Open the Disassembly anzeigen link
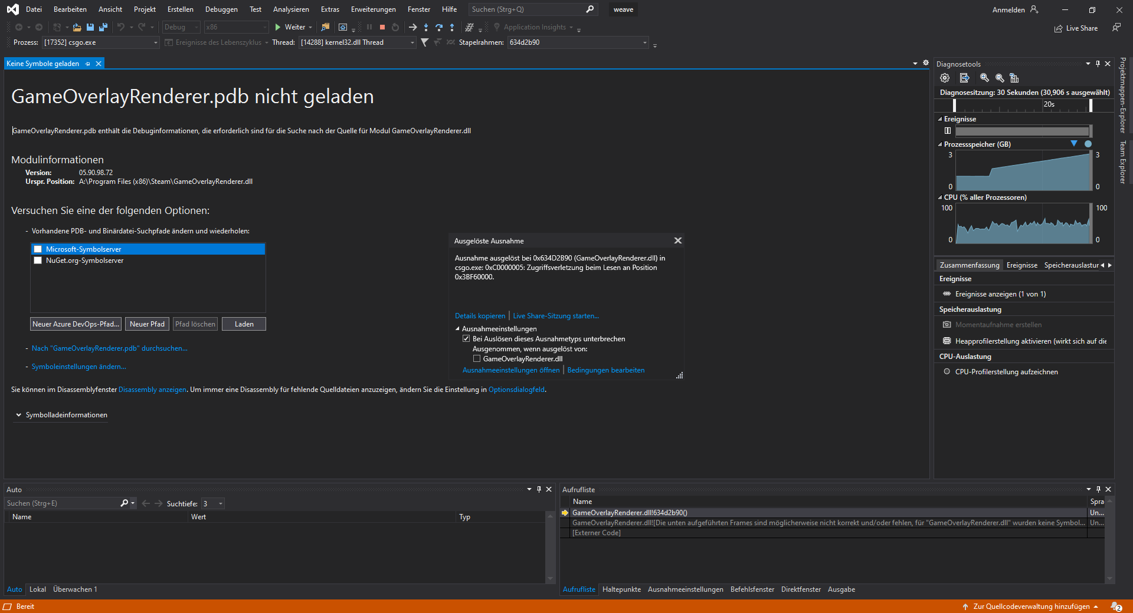This screenshot has height=613, width=1133. 152,390
